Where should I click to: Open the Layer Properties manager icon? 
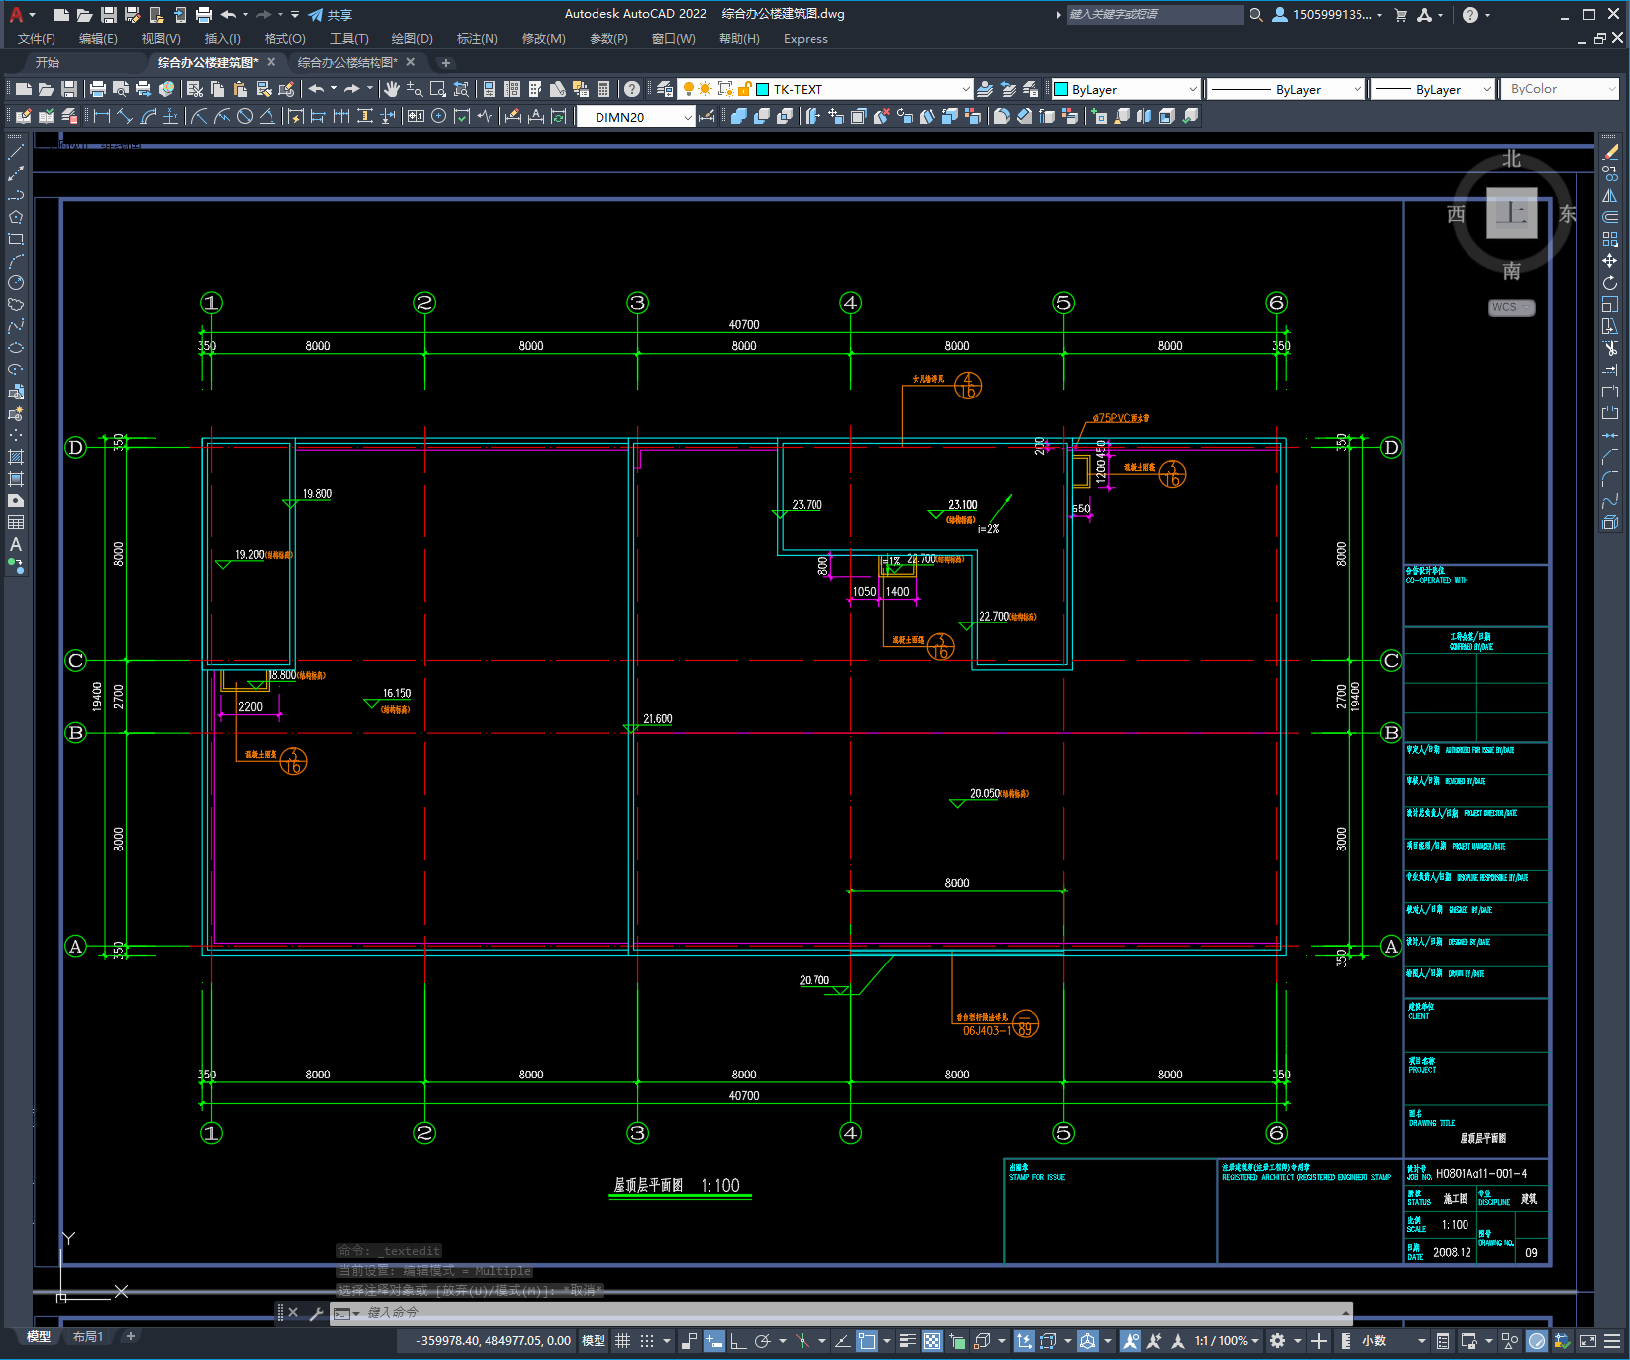pyautogui.click(x=665, y=89)
